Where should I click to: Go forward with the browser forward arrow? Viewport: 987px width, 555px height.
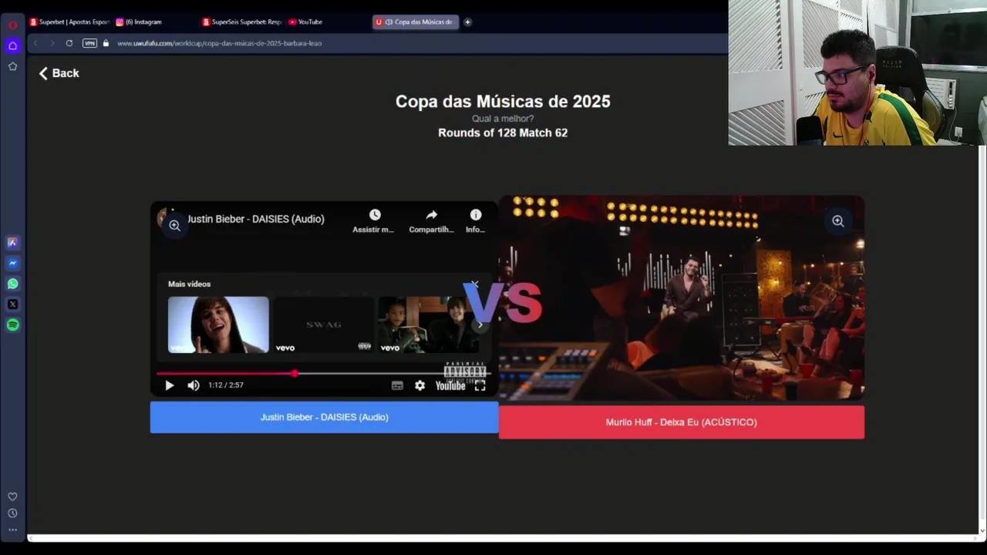[x=52, y=43]
